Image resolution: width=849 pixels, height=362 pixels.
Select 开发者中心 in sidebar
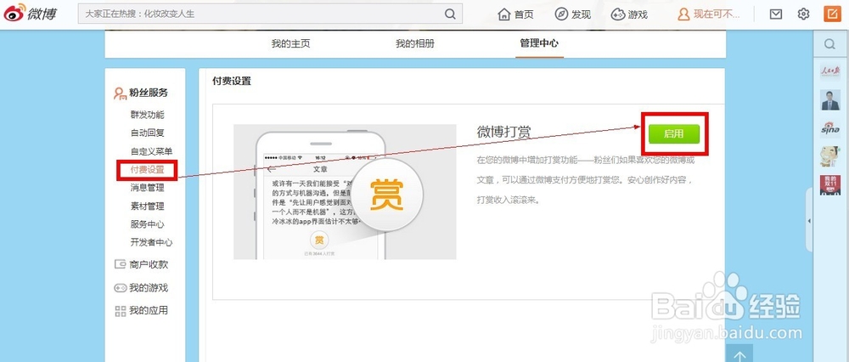click(152, 243)
